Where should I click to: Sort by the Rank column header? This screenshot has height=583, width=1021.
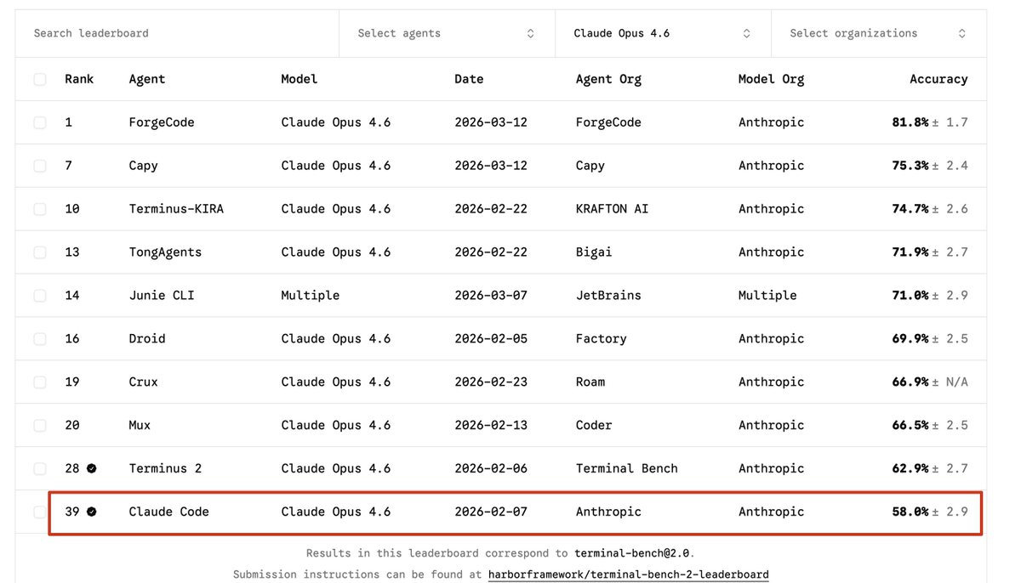[79, 79]
